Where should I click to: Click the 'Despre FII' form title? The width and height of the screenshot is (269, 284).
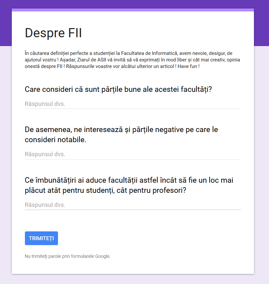tap(53, 33)
